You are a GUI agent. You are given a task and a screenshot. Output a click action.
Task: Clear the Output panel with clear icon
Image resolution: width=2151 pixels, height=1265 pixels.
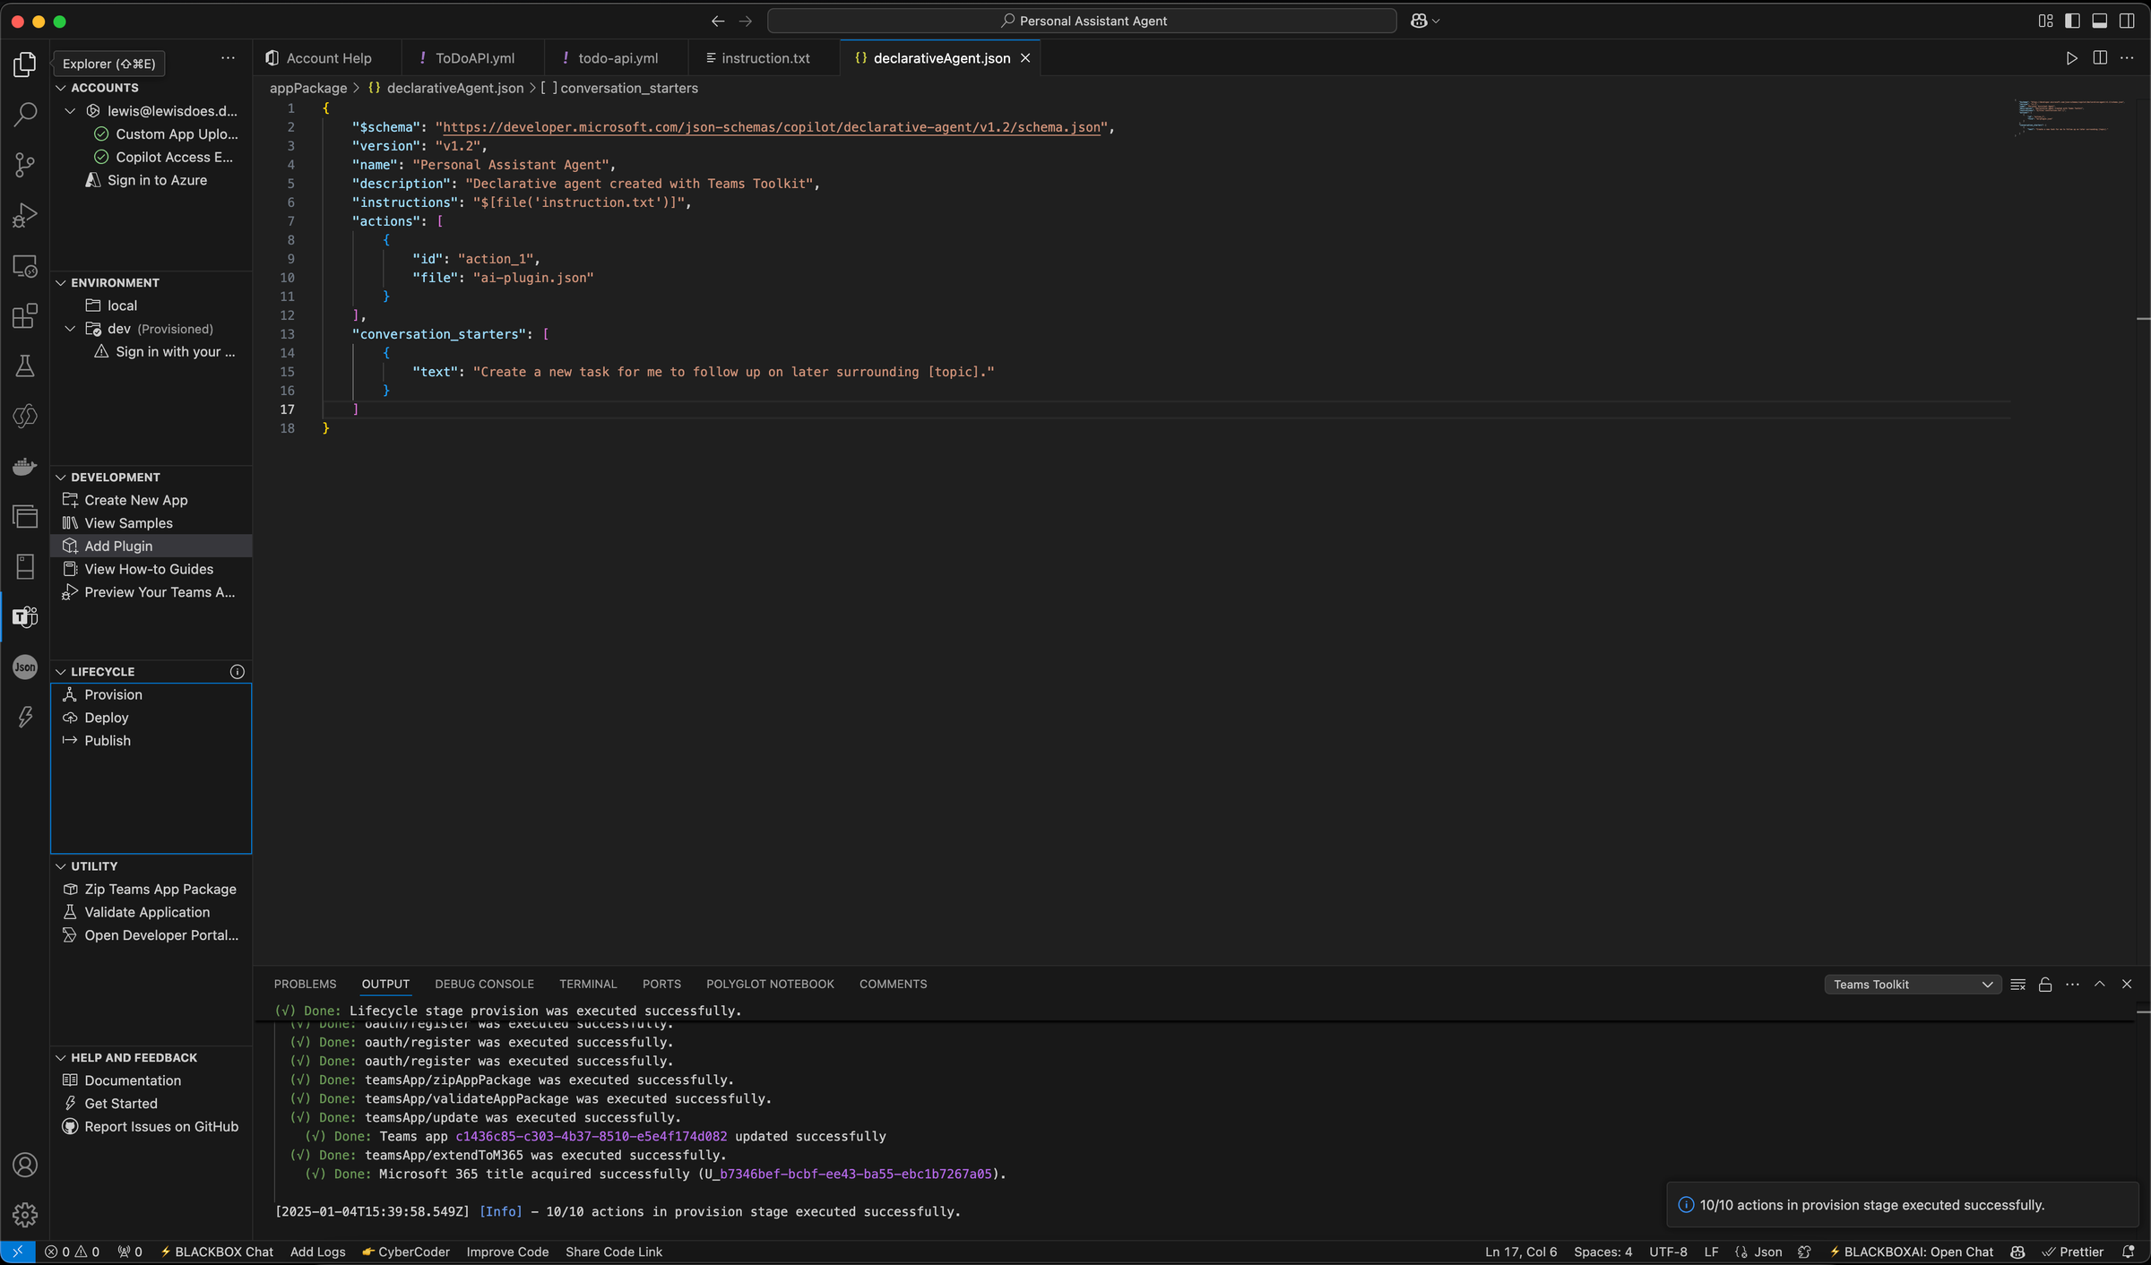tap(2018, 984)
